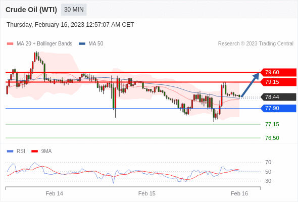Screen dimensions: 298x202
Task: Click the RSI 70 level label
Action: pos(268,162)
